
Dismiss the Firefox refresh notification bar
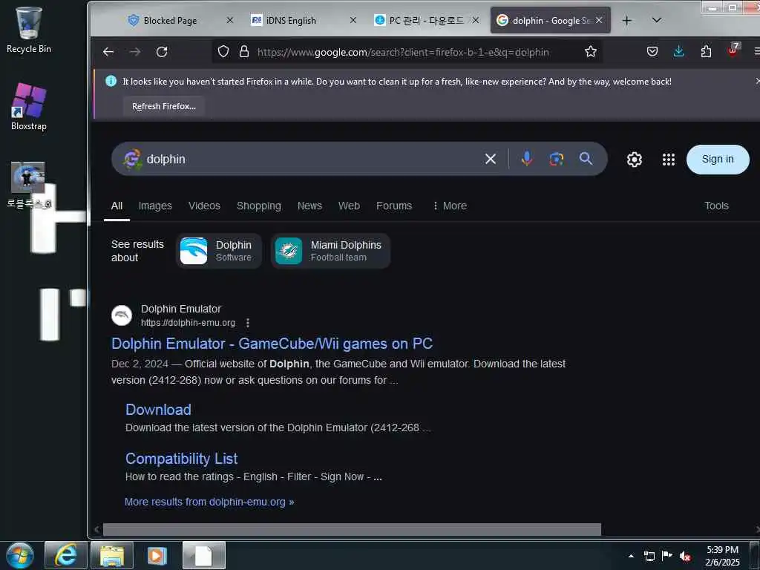tap(757, 81)
